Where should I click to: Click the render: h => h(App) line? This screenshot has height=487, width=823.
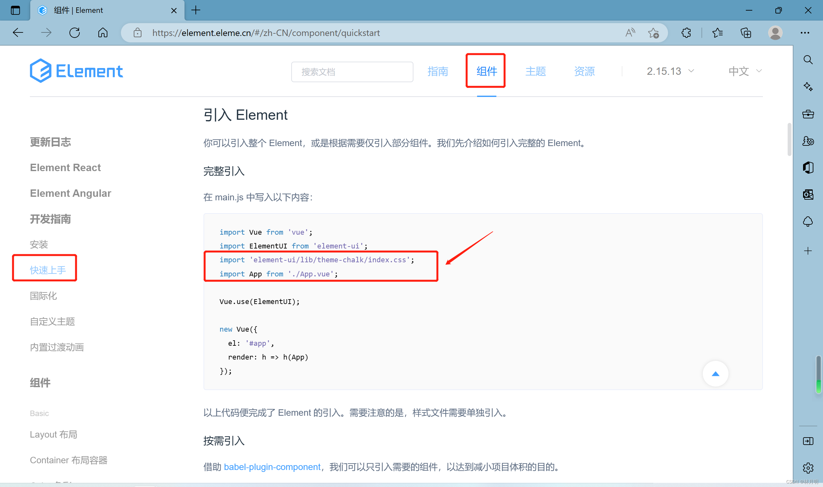pos(268,357)
